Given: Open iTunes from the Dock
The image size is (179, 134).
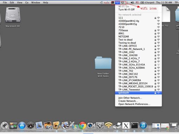Looking at the screenshot, I should pyautogui.click(x=143, y=125).
